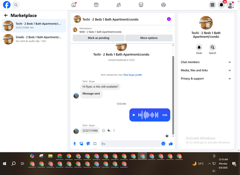Open Windows taskbar search
Screen dimensions: 240x175
tap(13, 163)
